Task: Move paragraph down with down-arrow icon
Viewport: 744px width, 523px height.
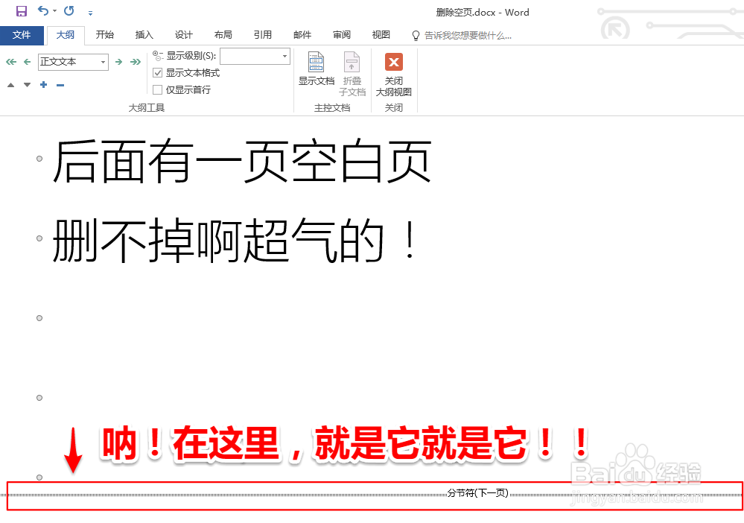Action: pyautogui.click(x=27, y=84)
